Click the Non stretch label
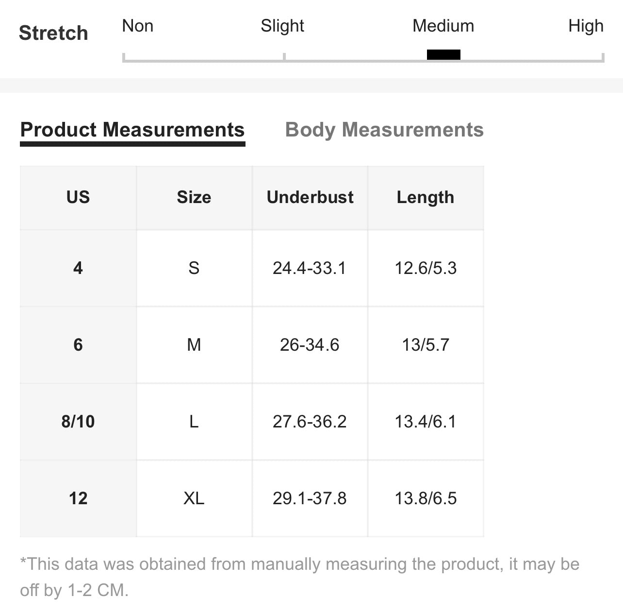The height and width of the screenshot is (614, 623). click(138, 26)
